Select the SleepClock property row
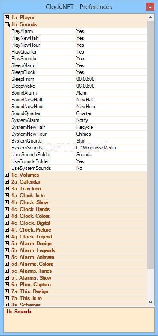158x336 pixels. [x=79, y=72]
